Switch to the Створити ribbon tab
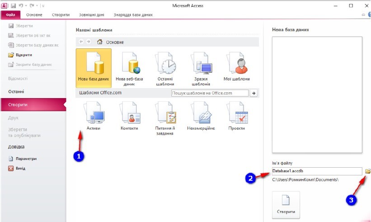 [61, 14]
